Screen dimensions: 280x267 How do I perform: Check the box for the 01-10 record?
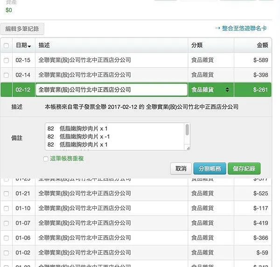(6, 209)
